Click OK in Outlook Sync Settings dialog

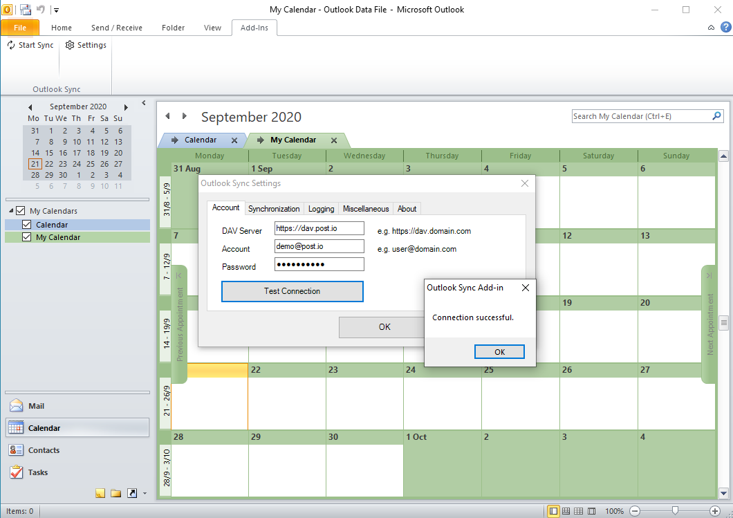382,327
